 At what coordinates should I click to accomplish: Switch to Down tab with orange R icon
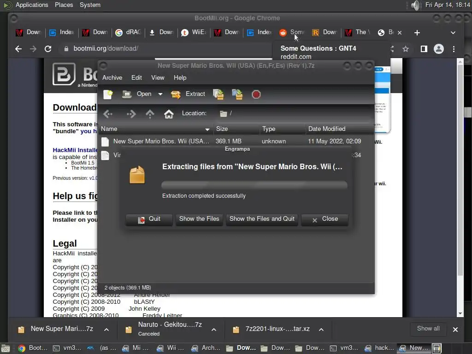click(325, 32)
